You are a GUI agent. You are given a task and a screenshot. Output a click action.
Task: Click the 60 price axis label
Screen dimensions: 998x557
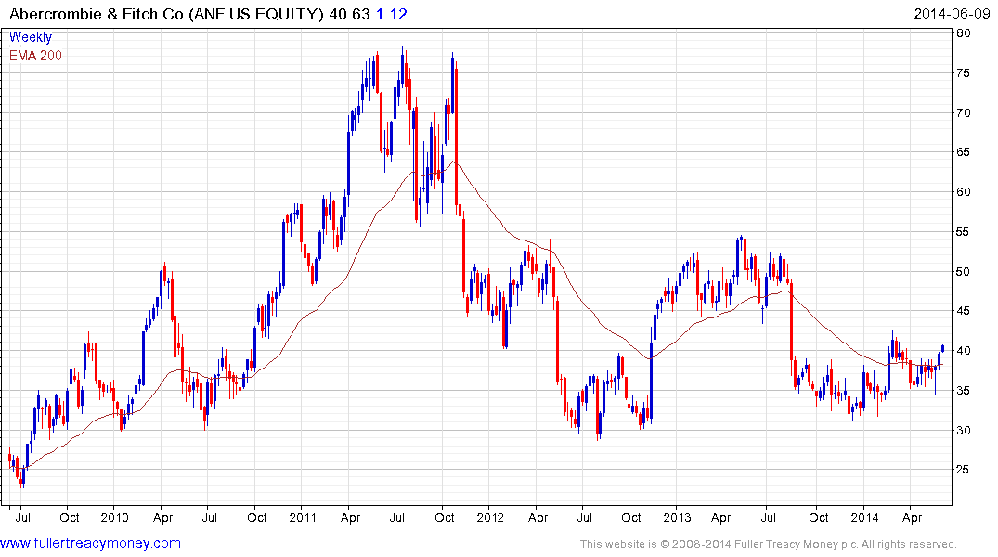pyautogui.click(x=964, y=191)
